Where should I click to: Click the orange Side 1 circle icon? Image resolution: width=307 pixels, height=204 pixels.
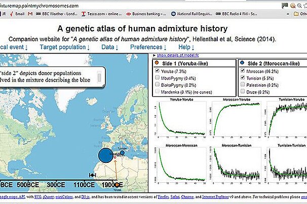158,62
